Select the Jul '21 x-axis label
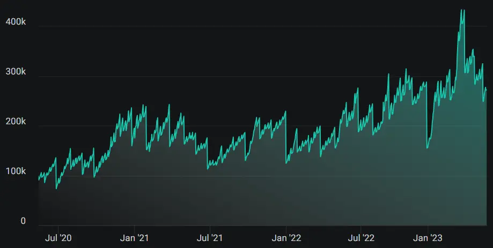Image resolution: width=493 pixels, height=248 pixels. (x=210, y=238)
